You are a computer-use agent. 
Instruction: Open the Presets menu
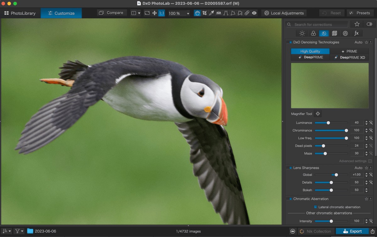[x=360, y=13]
